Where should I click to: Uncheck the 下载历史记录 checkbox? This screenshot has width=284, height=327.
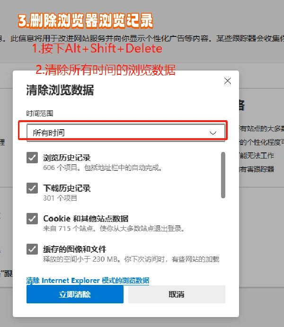(32, 188)
